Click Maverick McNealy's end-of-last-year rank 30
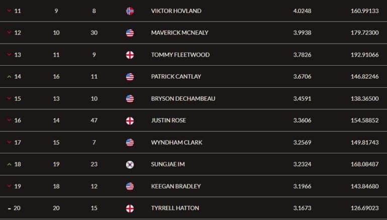 pyautogui.click(x=94, y=33)
